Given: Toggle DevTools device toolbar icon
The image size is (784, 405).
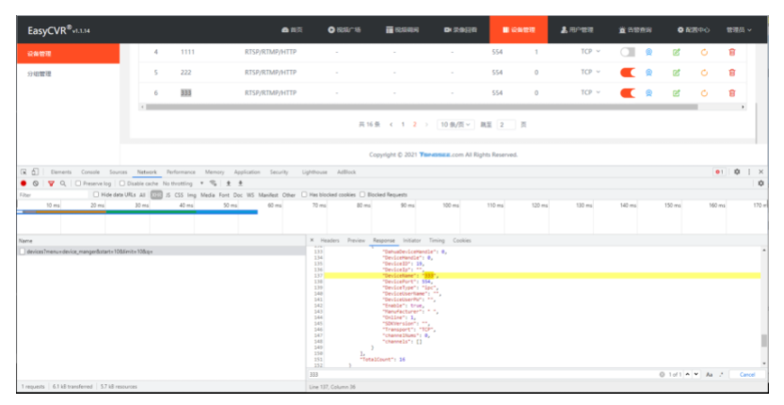Looking at the screenshot, I should point(35,171).
